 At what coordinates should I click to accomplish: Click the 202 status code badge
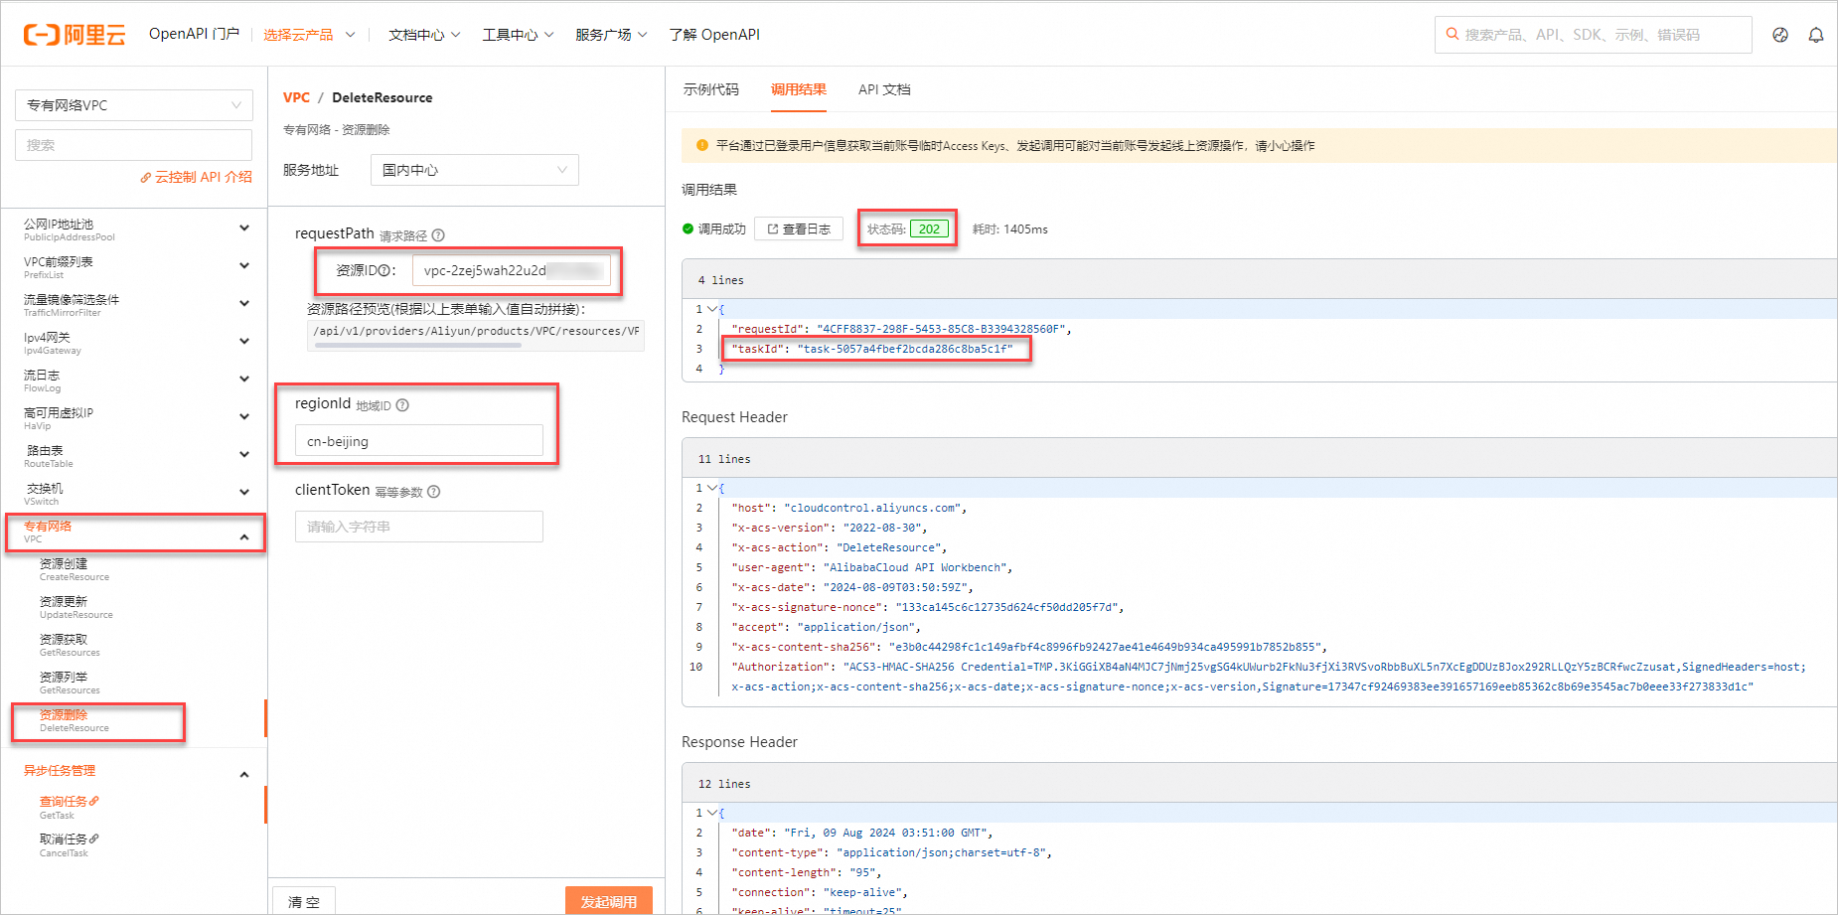[x=929, y=229]
